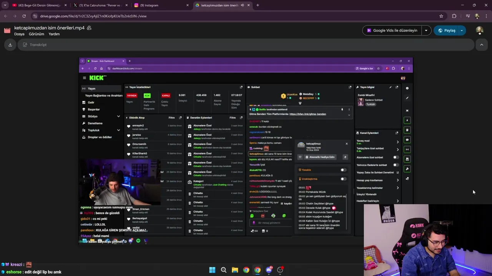Toggle Yalnızca ifadelerle sohbet switch

click(x=396, y=165)
